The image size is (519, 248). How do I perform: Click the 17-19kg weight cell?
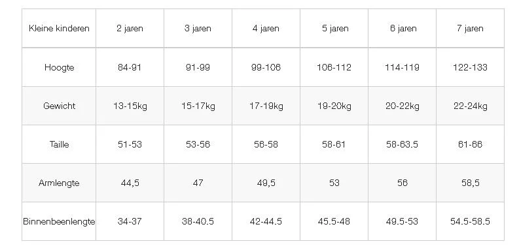pyautogui.click(x=266, y=106)
